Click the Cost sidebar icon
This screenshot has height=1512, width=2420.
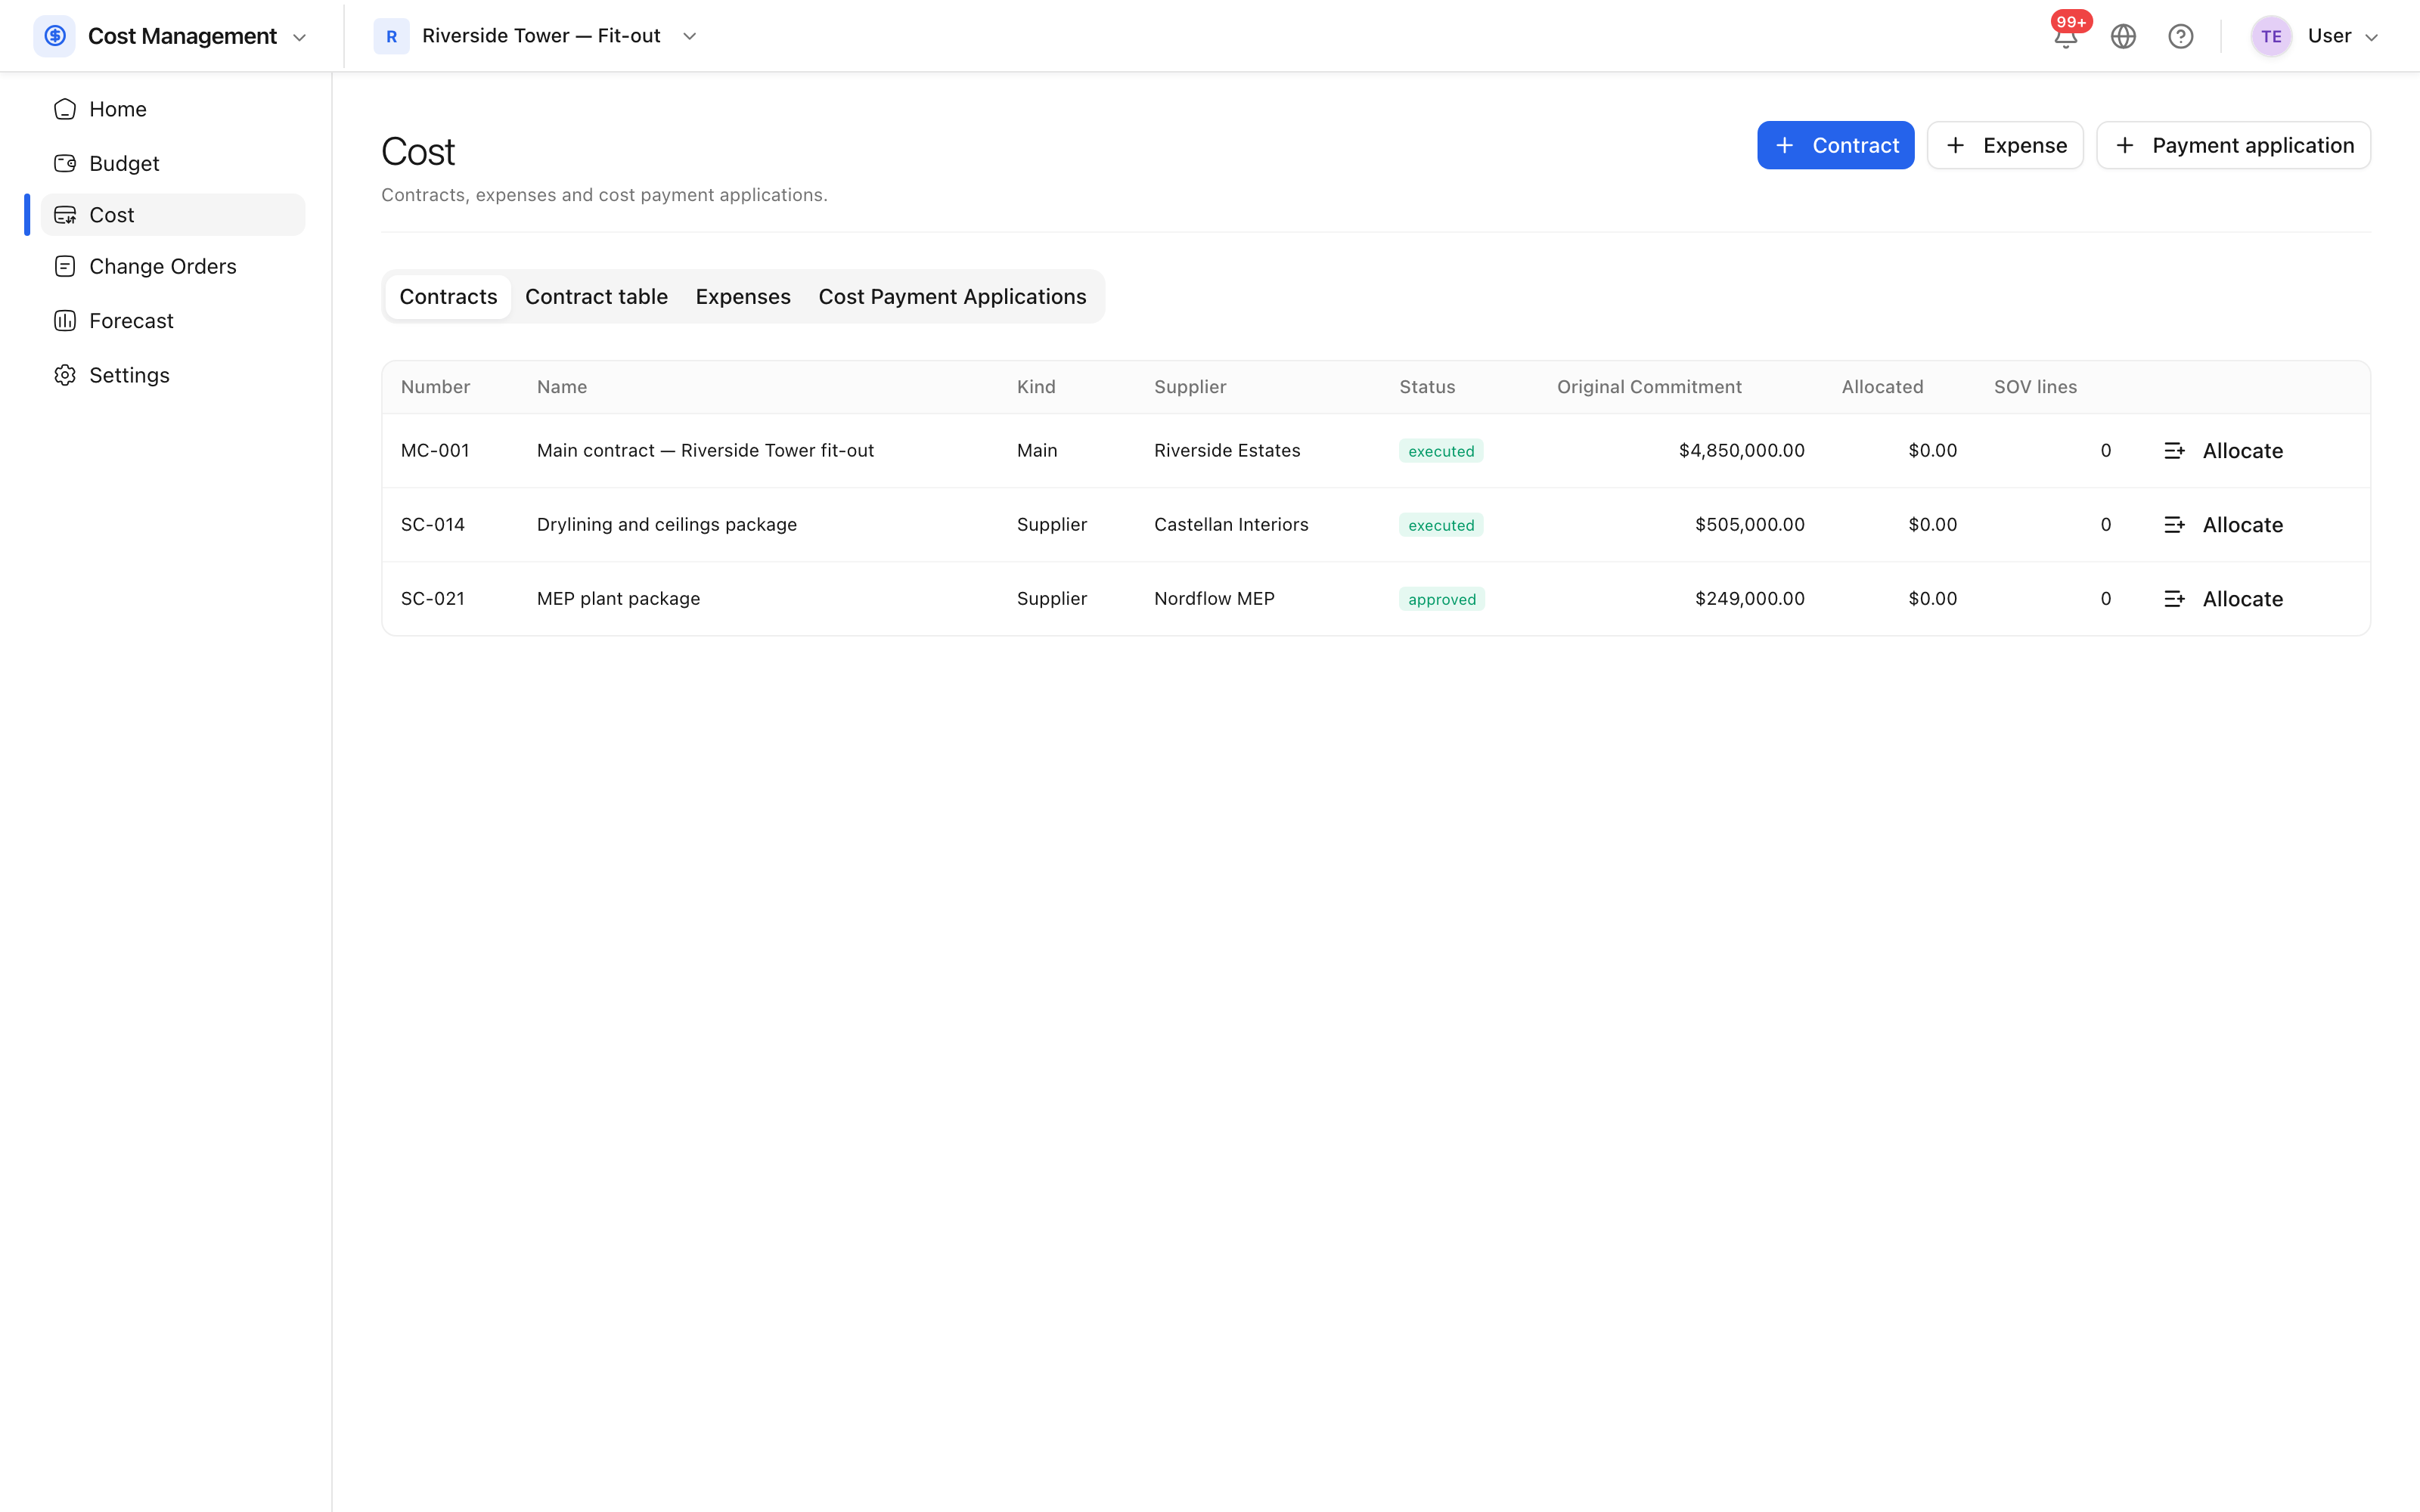coord(65,215)
